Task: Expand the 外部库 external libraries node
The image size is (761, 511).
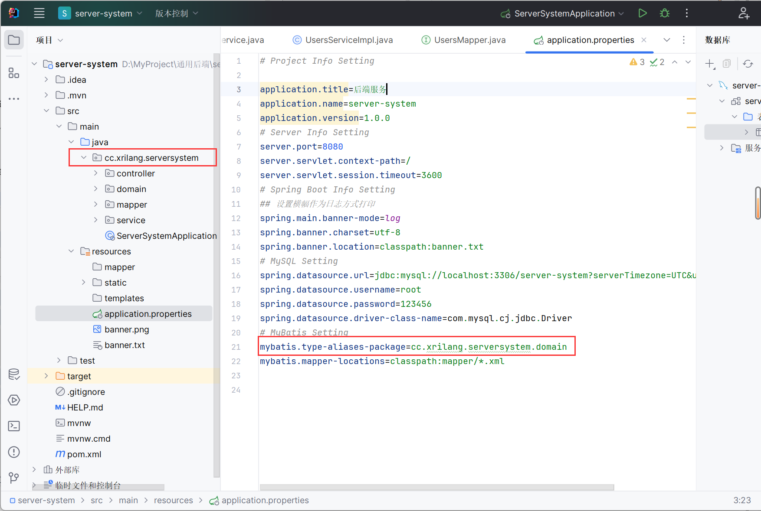Action: tap(34, 469)
